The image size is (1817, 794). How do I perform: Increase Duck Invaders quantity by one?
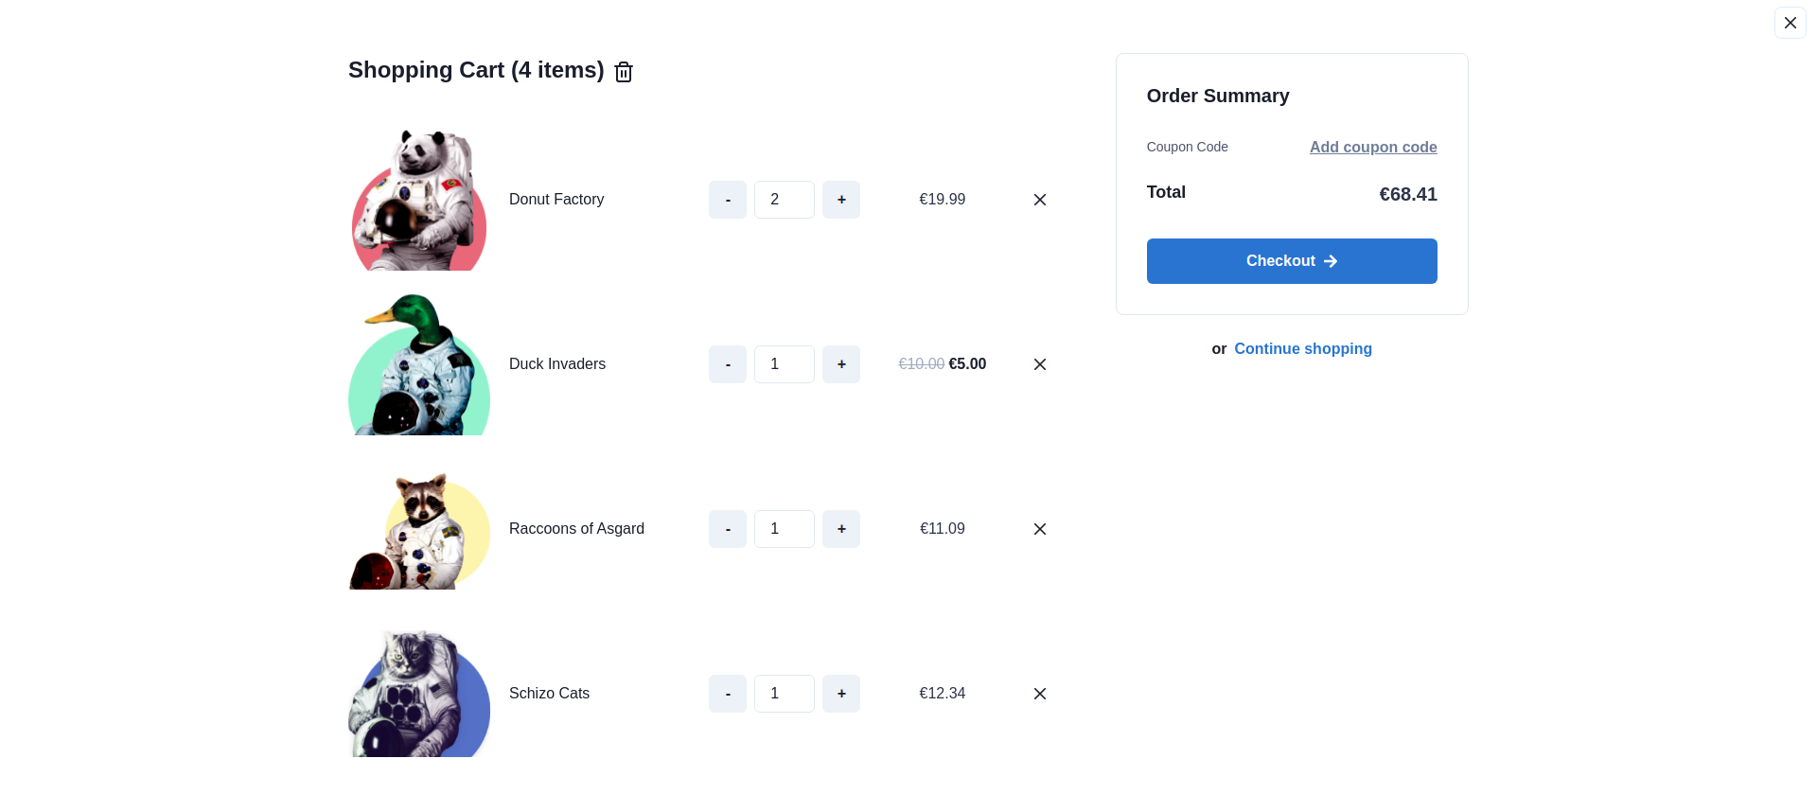[x=840, y=364]
